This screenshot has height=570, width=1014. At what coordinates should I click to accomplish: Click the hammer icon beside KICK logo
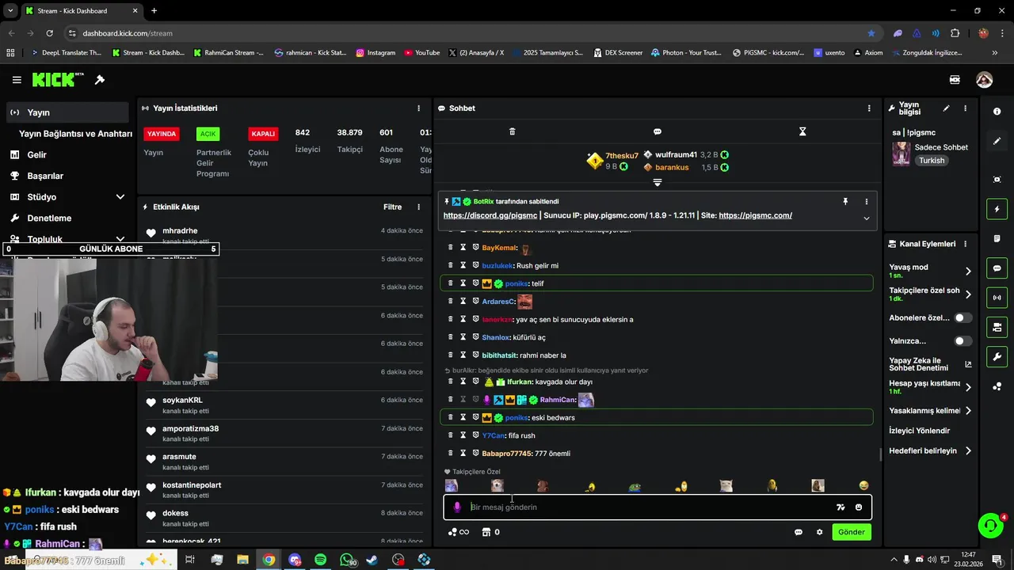coord(100,80)
